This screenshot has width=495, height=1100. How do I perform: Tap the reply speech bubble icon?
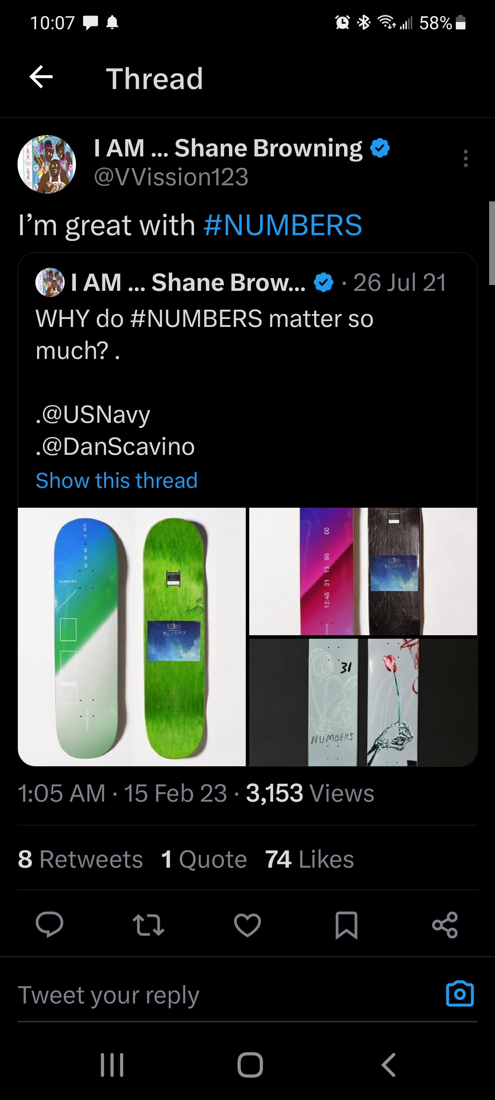(x=49, y=924)
